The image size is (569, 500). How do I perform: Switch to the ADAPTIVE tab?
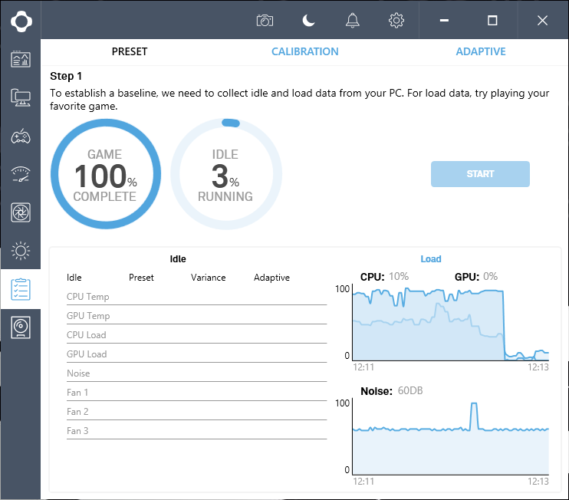481,51
